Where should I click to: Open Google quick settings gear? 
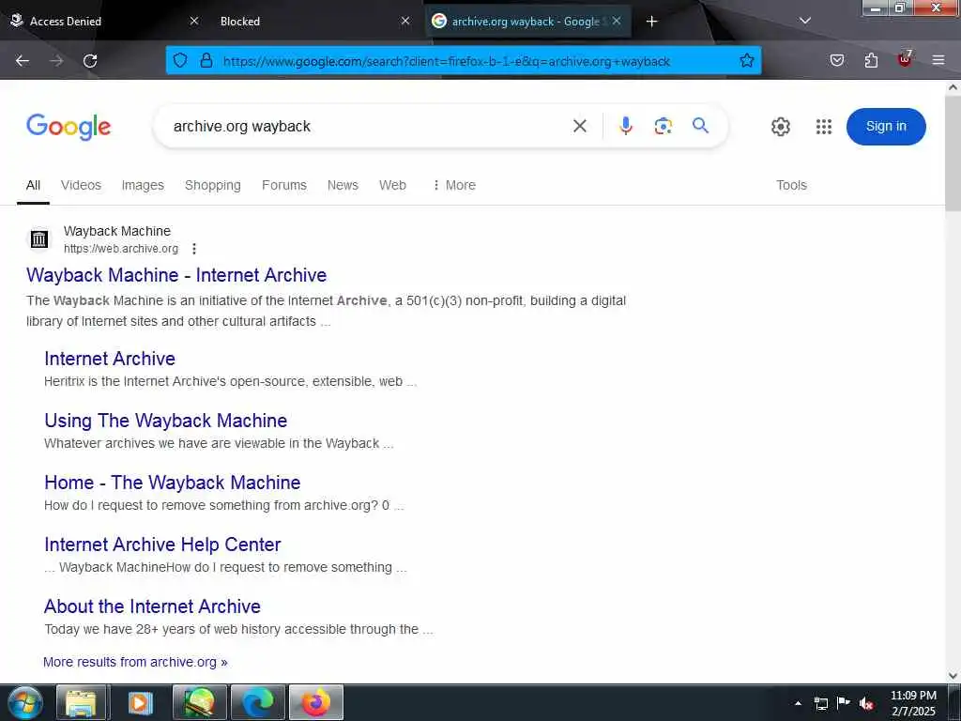pos(780,127)
